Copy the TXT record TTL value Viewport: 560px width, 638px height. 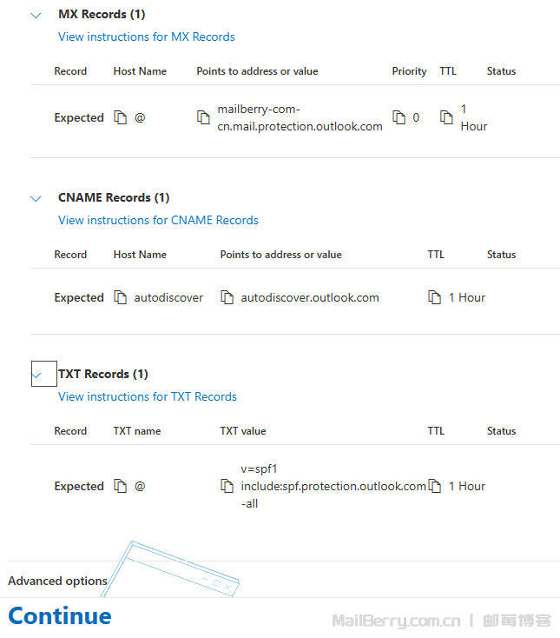click(435, 487)
